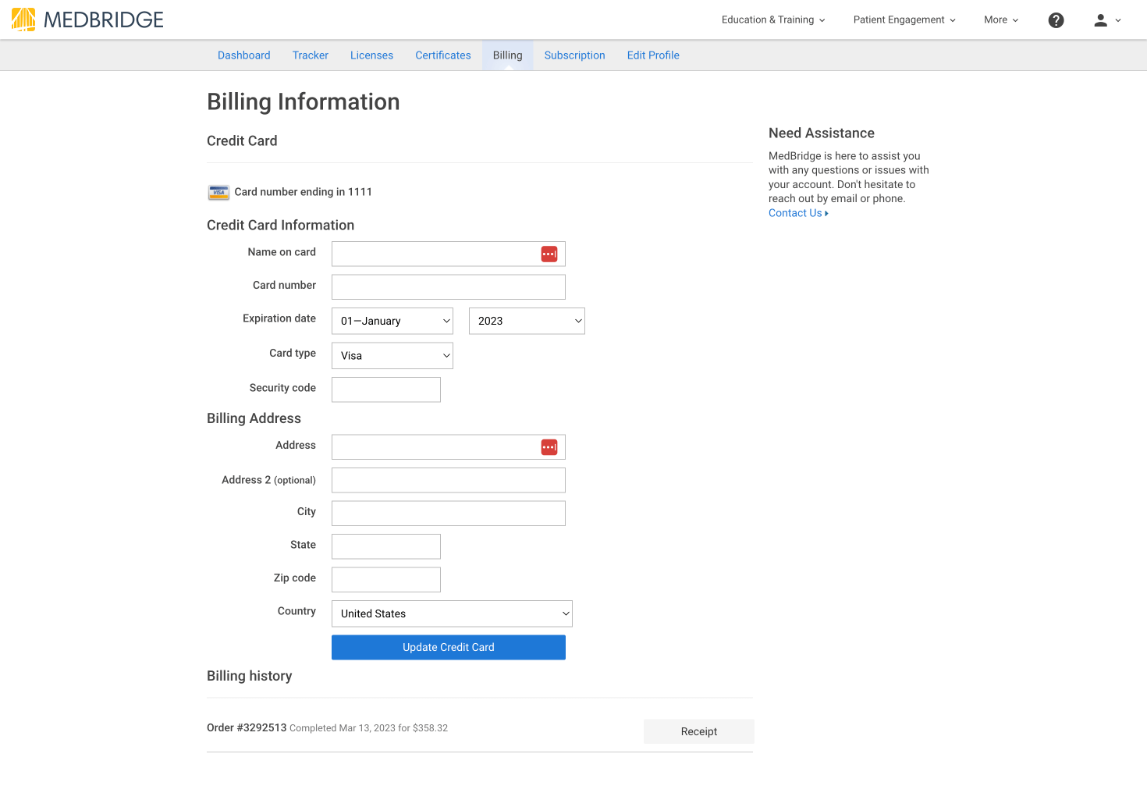Switch to the Subscription tab
The width and height of the screenshot is (1147, 800).
point(574,55)
